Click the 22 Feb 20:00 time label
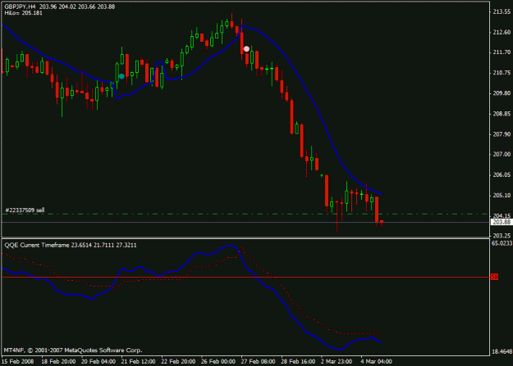 tap(178, 361)
